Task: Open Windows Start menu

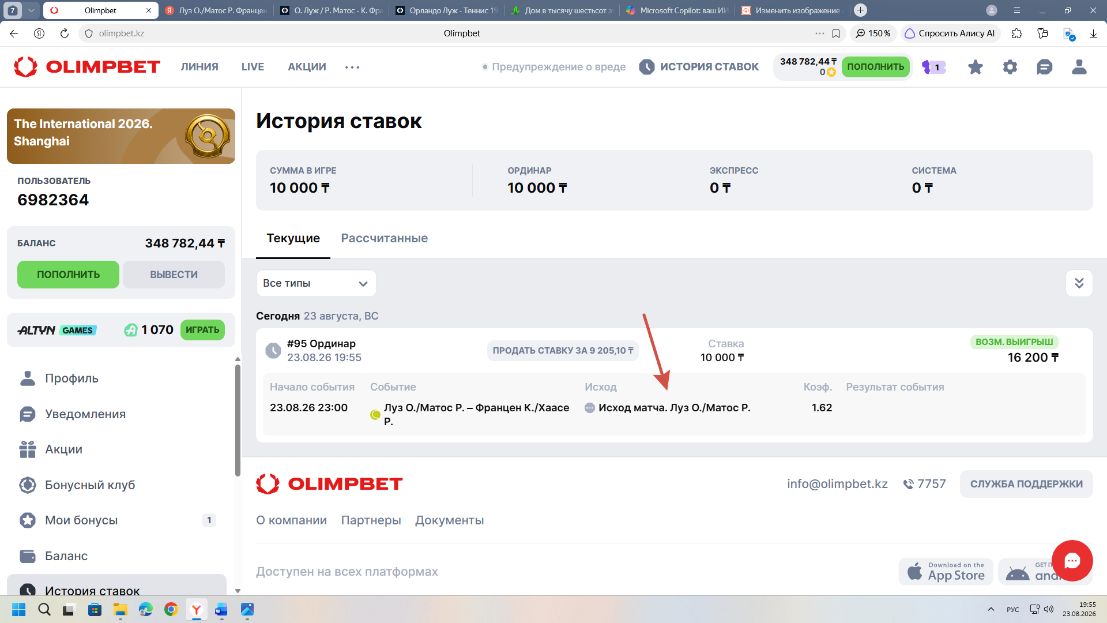Action: coord(19,609)
